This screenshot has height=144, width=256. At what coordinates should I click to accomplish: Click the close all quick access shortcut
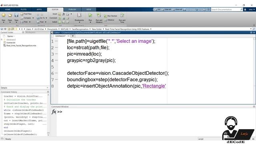click(177, 10)
